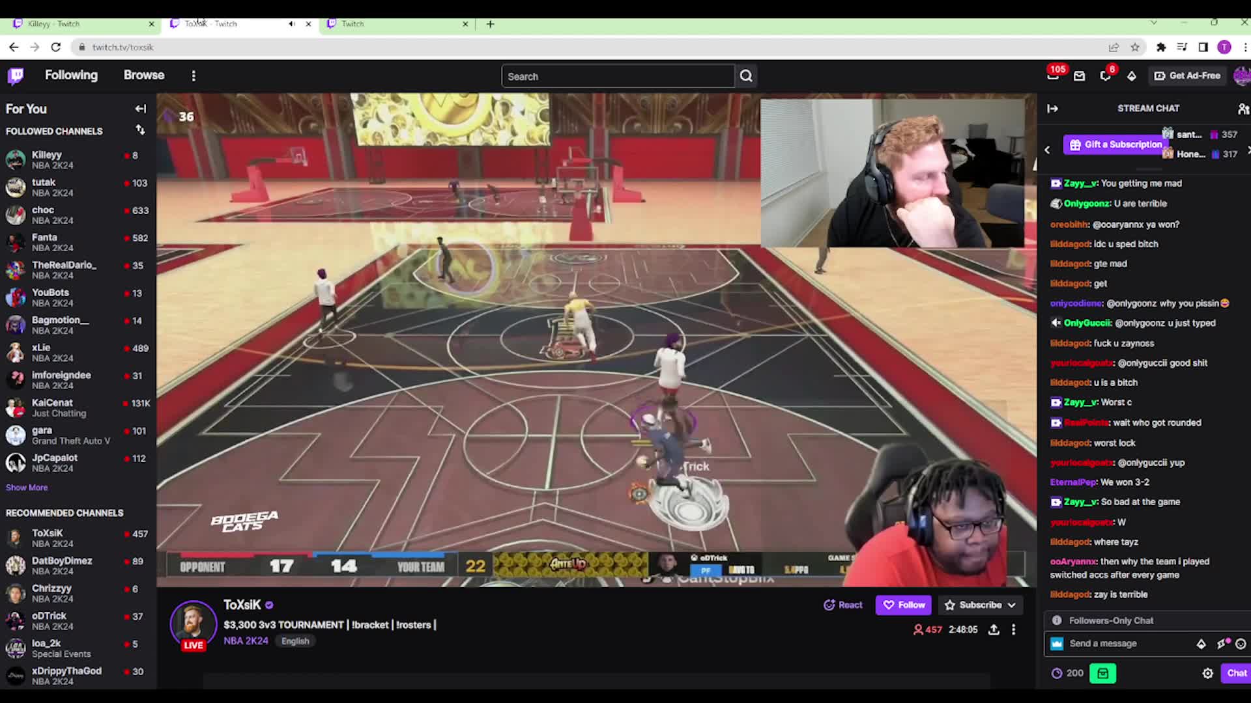The height and width of the screenshot is (703, 1251).
Task: Open oDTrick recommended channel
Action: click(78, 620)
